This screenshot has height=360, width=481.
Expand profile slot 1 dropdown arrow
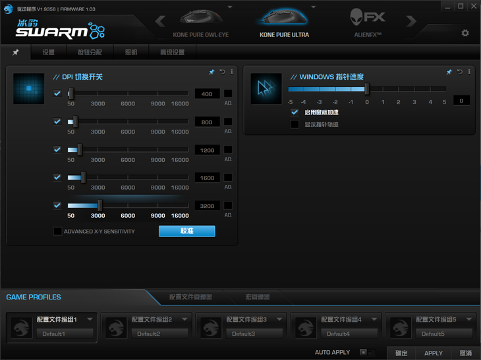[x=90, y=319]
